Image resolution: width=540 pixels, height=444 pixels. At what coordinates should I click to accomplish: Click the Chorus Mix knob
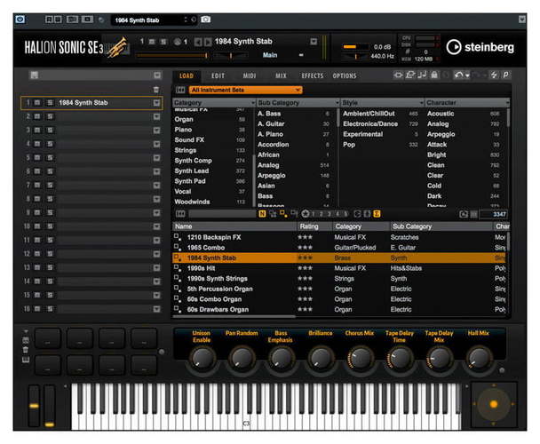[360, 358]
